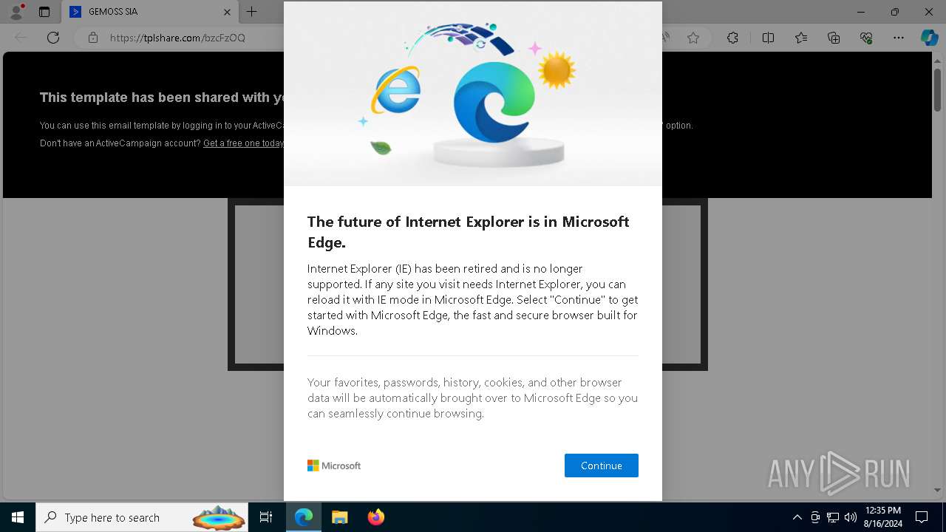Open a new tab with the plus button

pyautogui.click(x=251, y=12)
